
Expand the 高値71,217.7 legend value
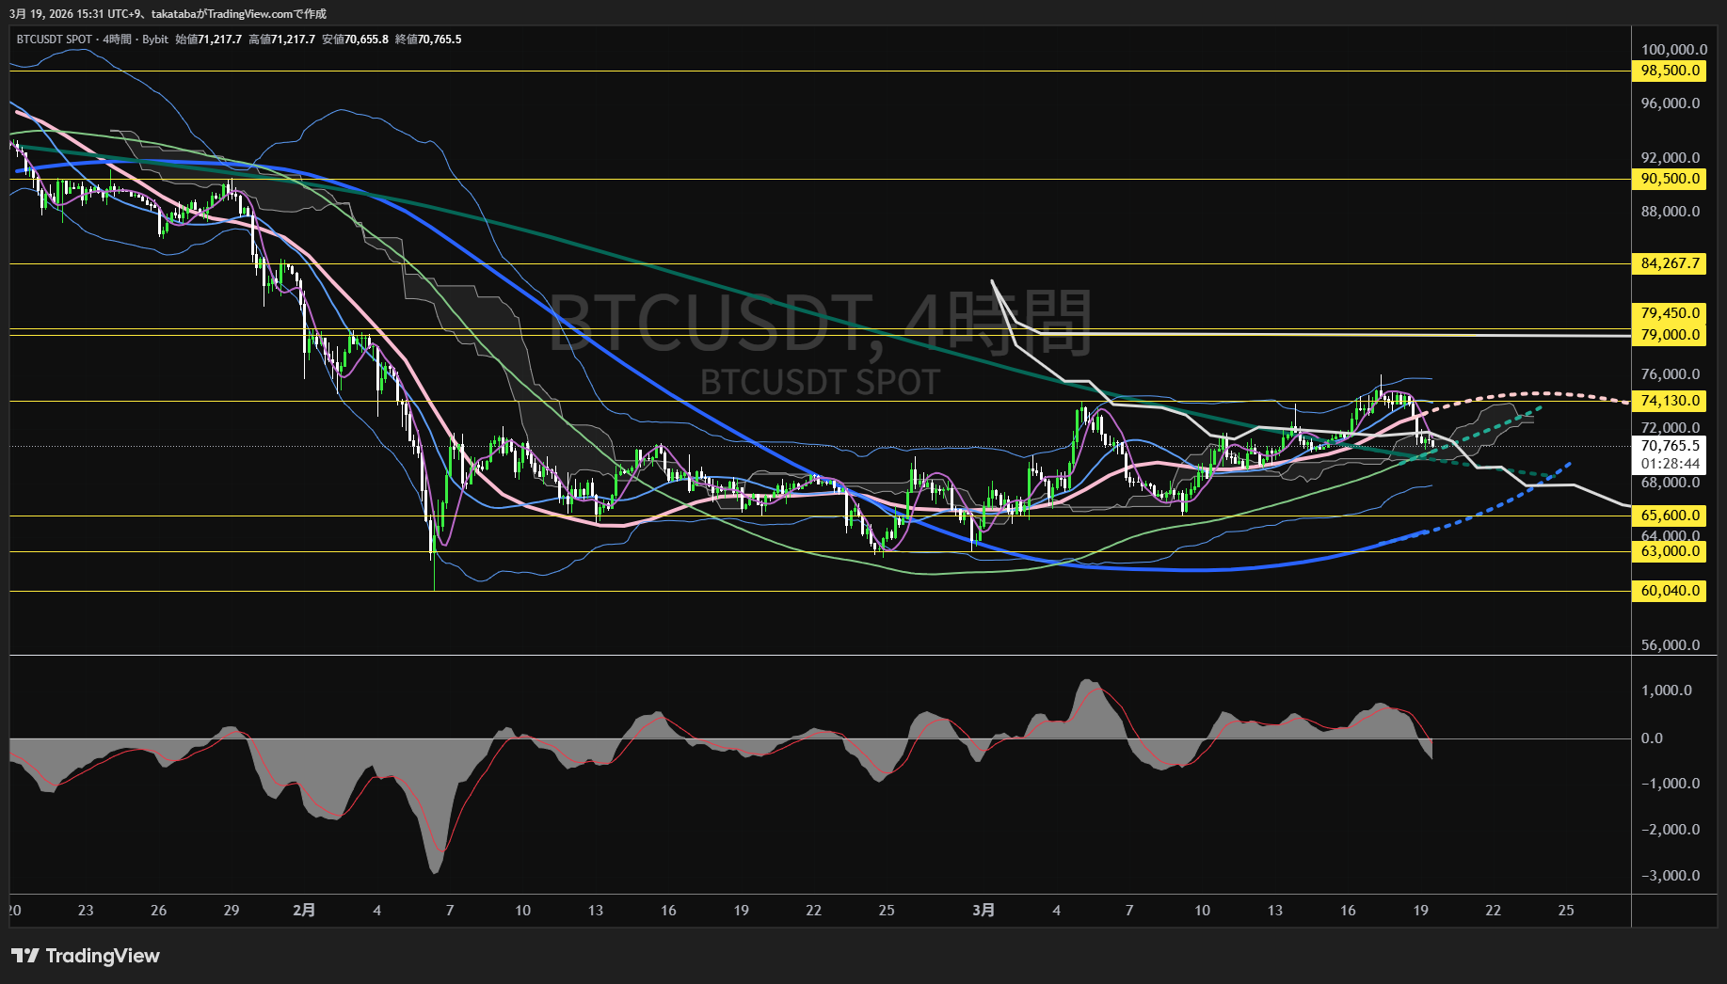pyautogui.click(x=280, y=40)
